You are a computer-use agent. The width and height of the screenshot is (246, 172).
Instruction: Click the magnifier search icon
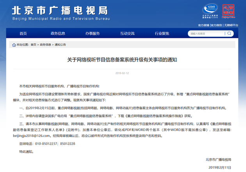229,34
